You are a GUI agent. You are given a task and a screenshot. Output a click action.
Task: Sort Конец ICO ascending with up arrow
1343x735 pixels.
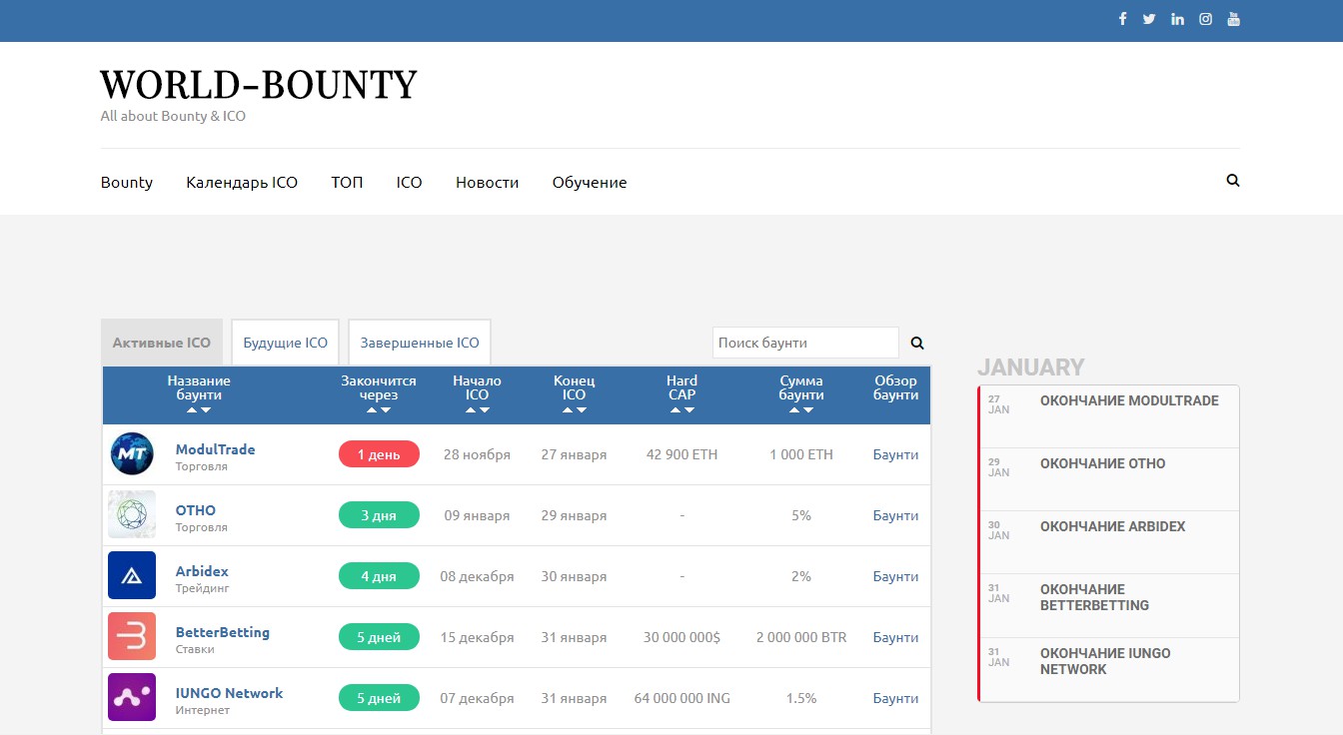[x=568, y=410]
